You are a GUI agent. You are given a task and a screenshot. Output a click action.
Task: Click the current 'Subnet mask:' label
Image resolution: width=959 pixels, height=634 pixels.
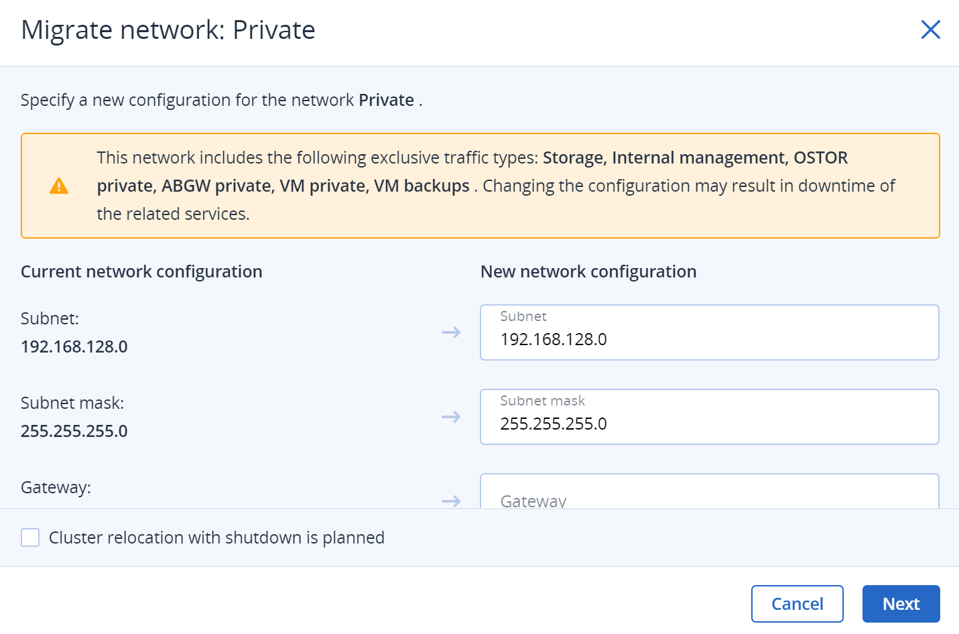[x=72, y=403]
